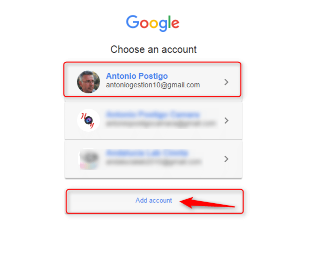Click the Choose an account heading
The image size is (313, 269).
(153, 49)
